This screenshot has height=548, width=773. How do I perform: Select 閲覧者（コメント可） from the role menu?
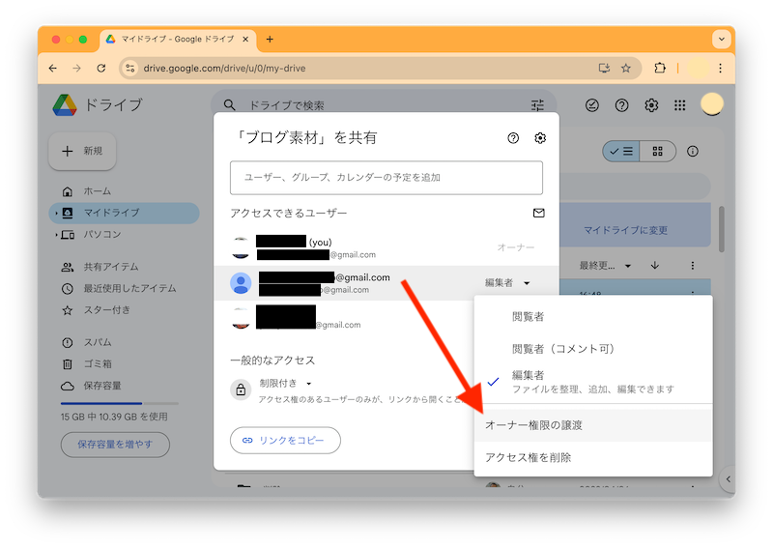pyautogui.click(x=593, y=349)
